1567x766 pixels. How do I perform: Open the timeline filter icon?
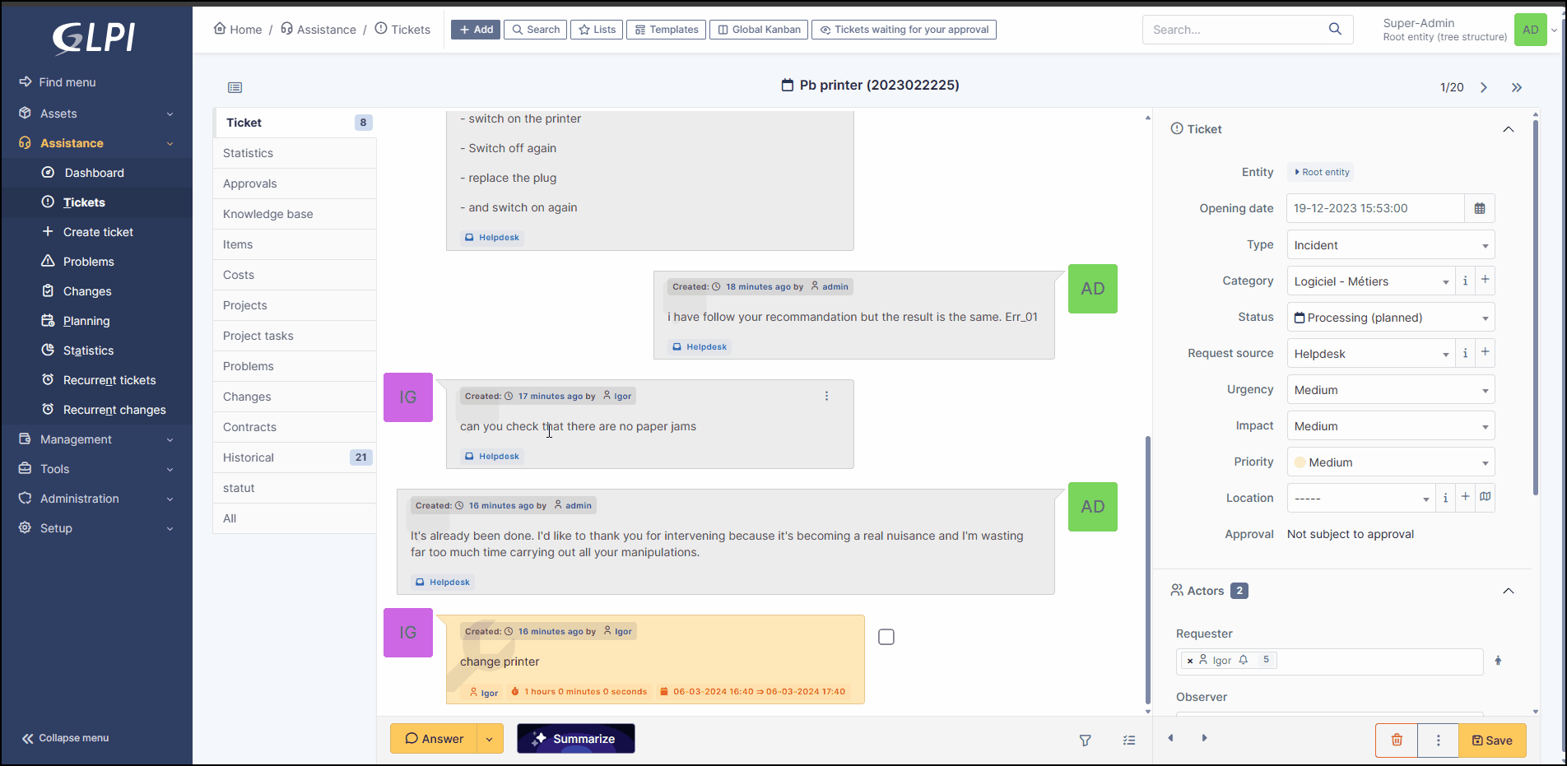point(1085,740)
